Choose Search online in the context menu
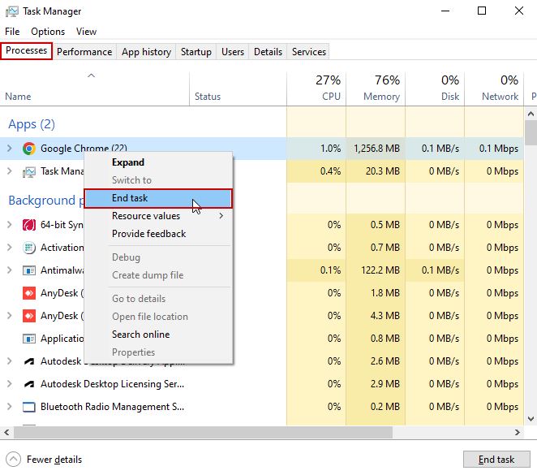Screen dimensions: 537x475 click(158, 335)
